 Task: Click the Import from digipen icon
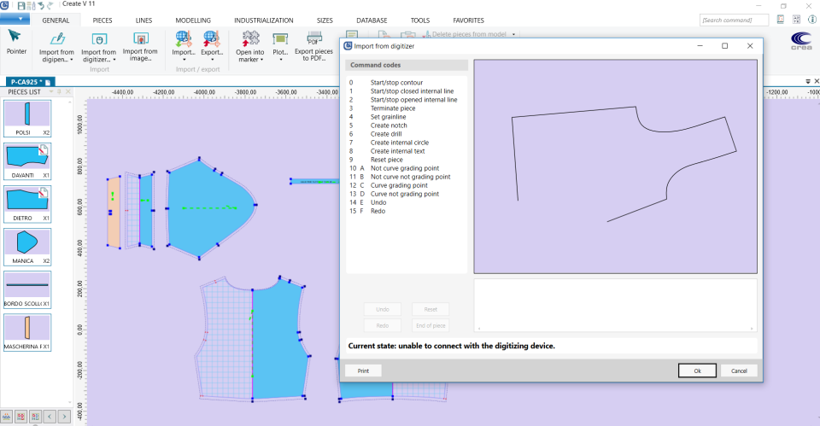point(56,38)
